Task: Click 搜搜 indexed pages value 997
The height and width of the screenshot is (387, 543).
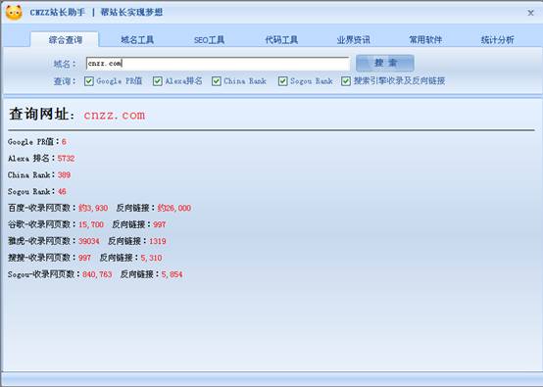Action: [84, 258]
